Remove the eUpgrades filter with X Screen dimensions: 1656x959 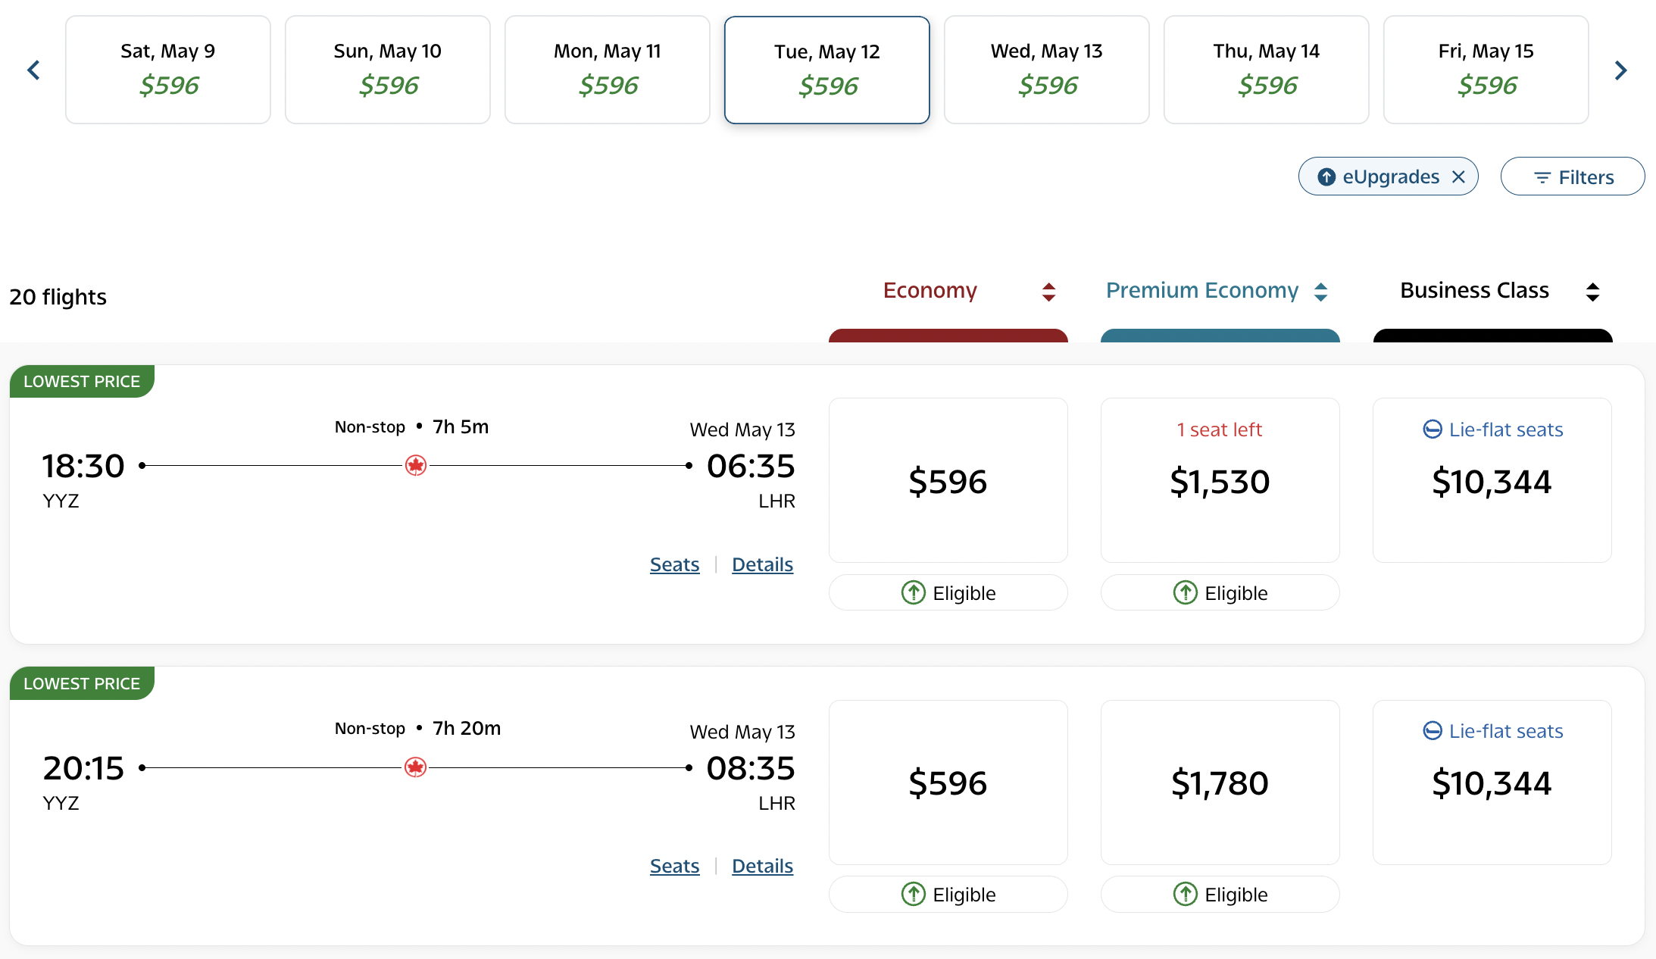(1458, 176)
